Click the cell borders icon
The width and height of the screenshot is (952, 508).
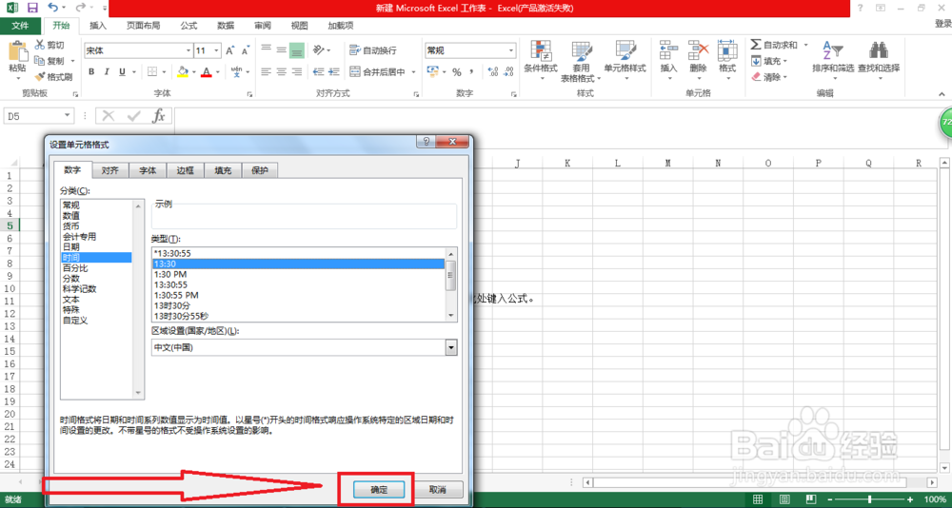pyautogui.click(x=153, y=71)
